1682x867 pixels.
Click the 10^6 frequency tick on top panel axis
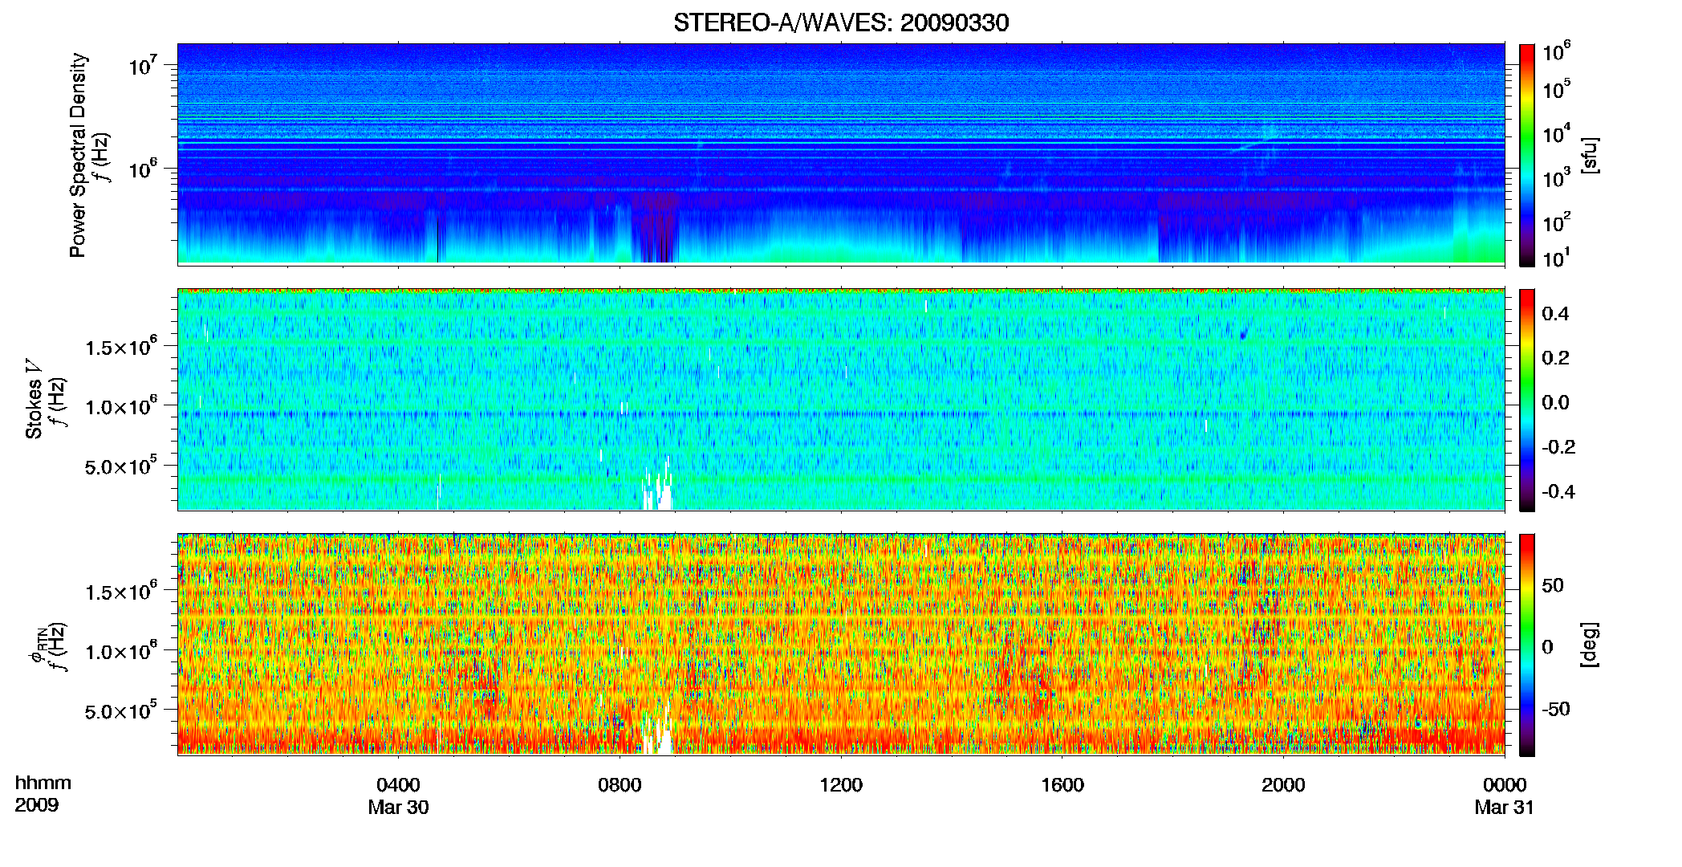click(142, 168)
